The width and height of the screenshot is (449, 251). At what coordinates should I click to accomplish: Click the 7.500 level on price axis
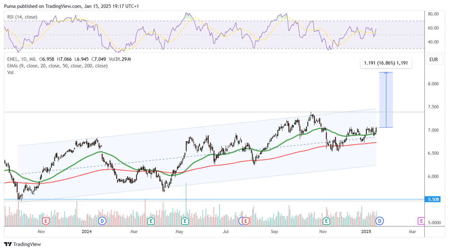434,107
